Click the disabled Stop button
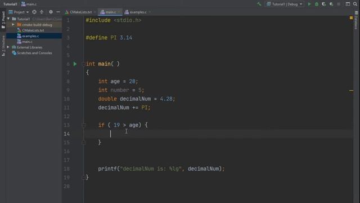 (339, 4)
